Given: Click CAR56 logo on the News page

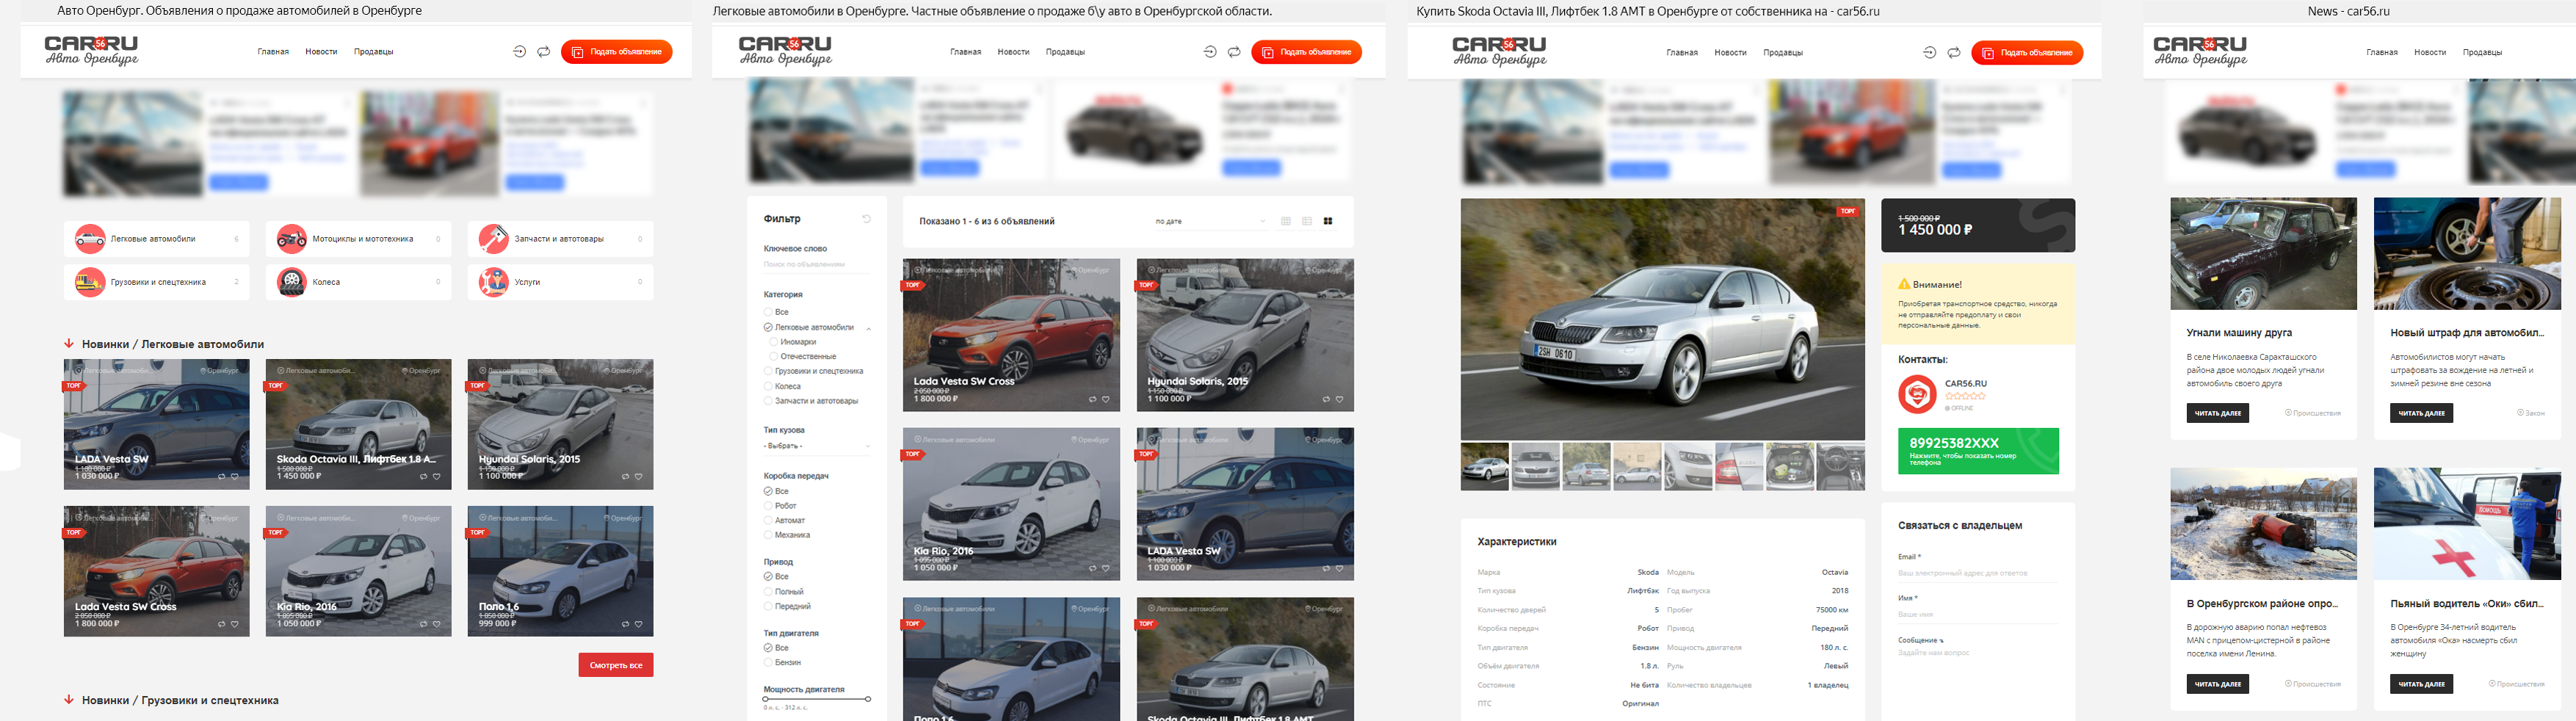Looking at the screenshot, I should tap(2200, 50).
